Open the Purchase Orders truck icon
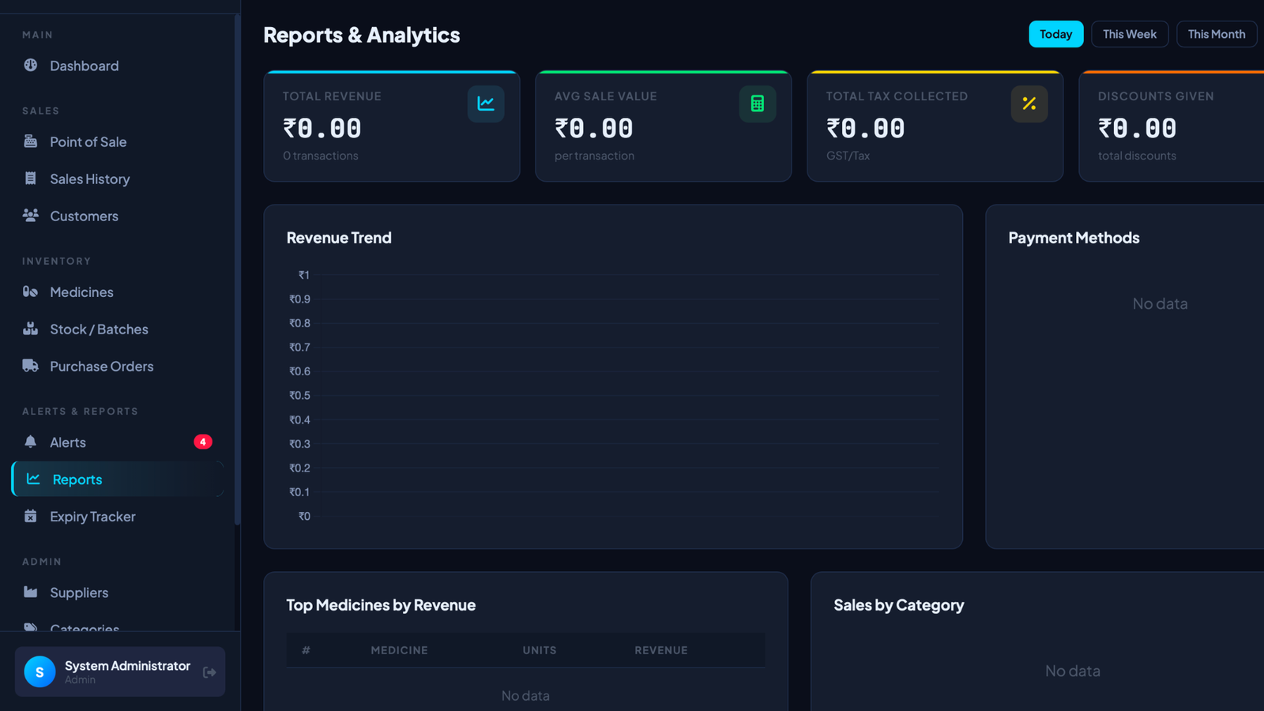1264x711 pixels. 30,366
